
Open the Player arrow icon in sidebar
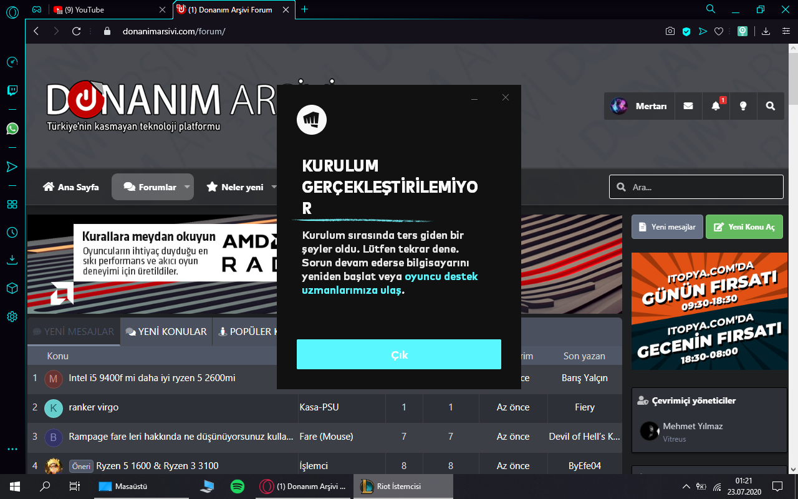[x=12, y=167]
